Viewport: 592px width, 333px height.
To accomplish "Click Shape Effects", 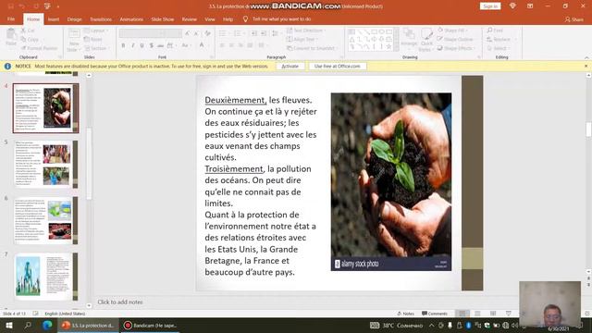I will point(455,48).
